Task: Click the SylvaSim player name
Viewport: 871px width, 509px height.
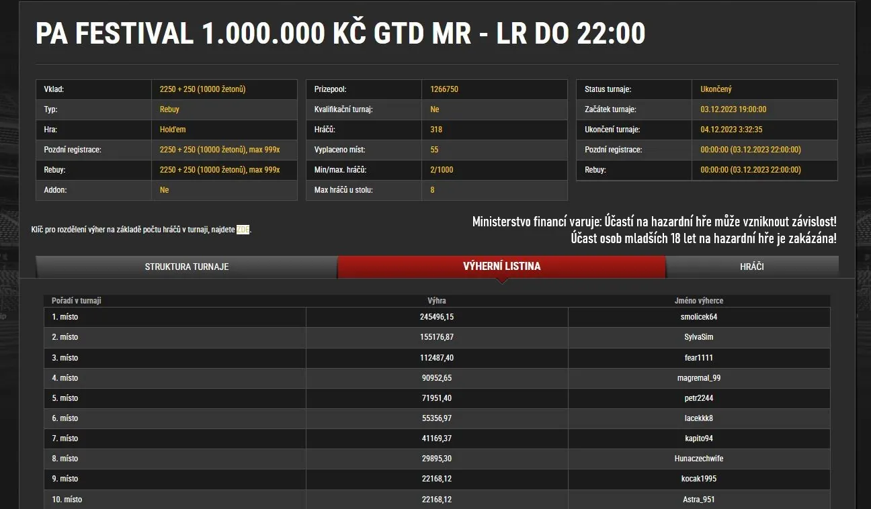Action: click(x=700, y=337)
